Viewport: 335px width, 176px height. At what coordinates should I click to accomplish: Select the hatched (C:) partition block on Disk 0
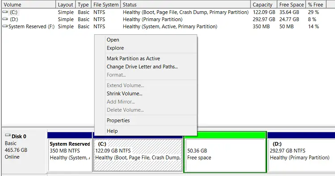click(138, 155)
